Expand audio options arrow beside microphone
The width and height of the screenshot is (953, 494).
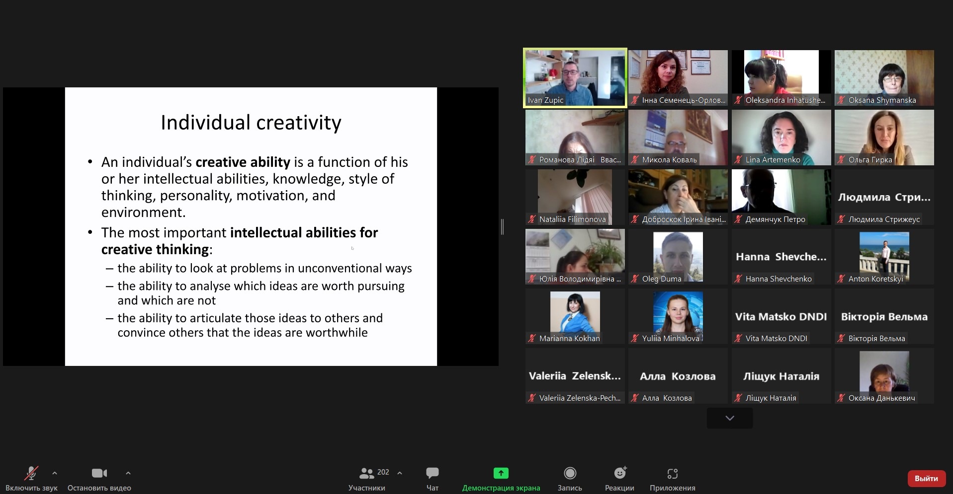coord(55,473)
